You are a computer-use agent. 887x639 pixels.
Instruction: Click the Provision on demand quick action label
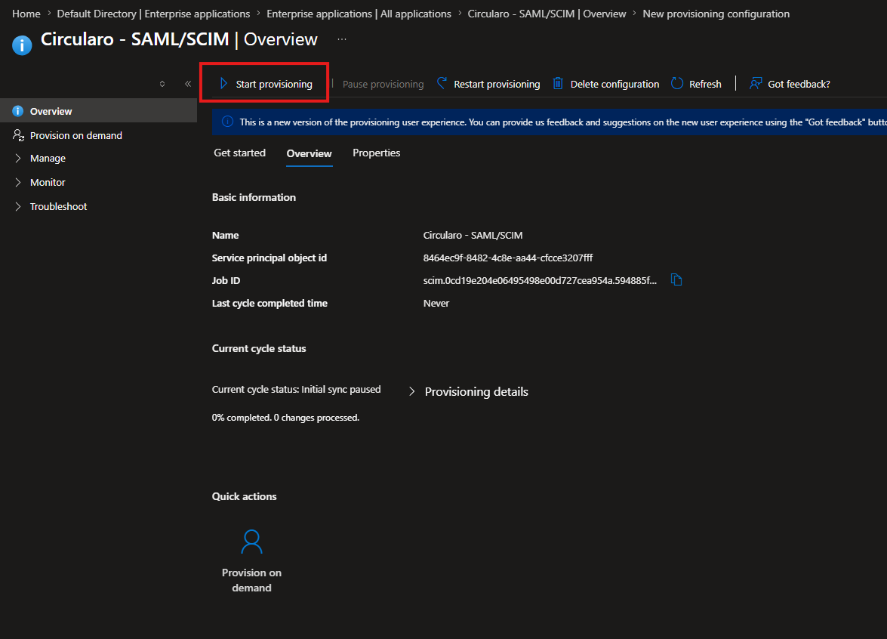click(x=251, y=580)
